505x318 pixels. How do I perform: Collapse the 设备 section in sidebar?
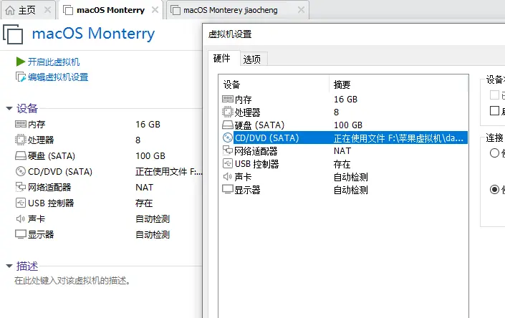(x=9, y=109)
